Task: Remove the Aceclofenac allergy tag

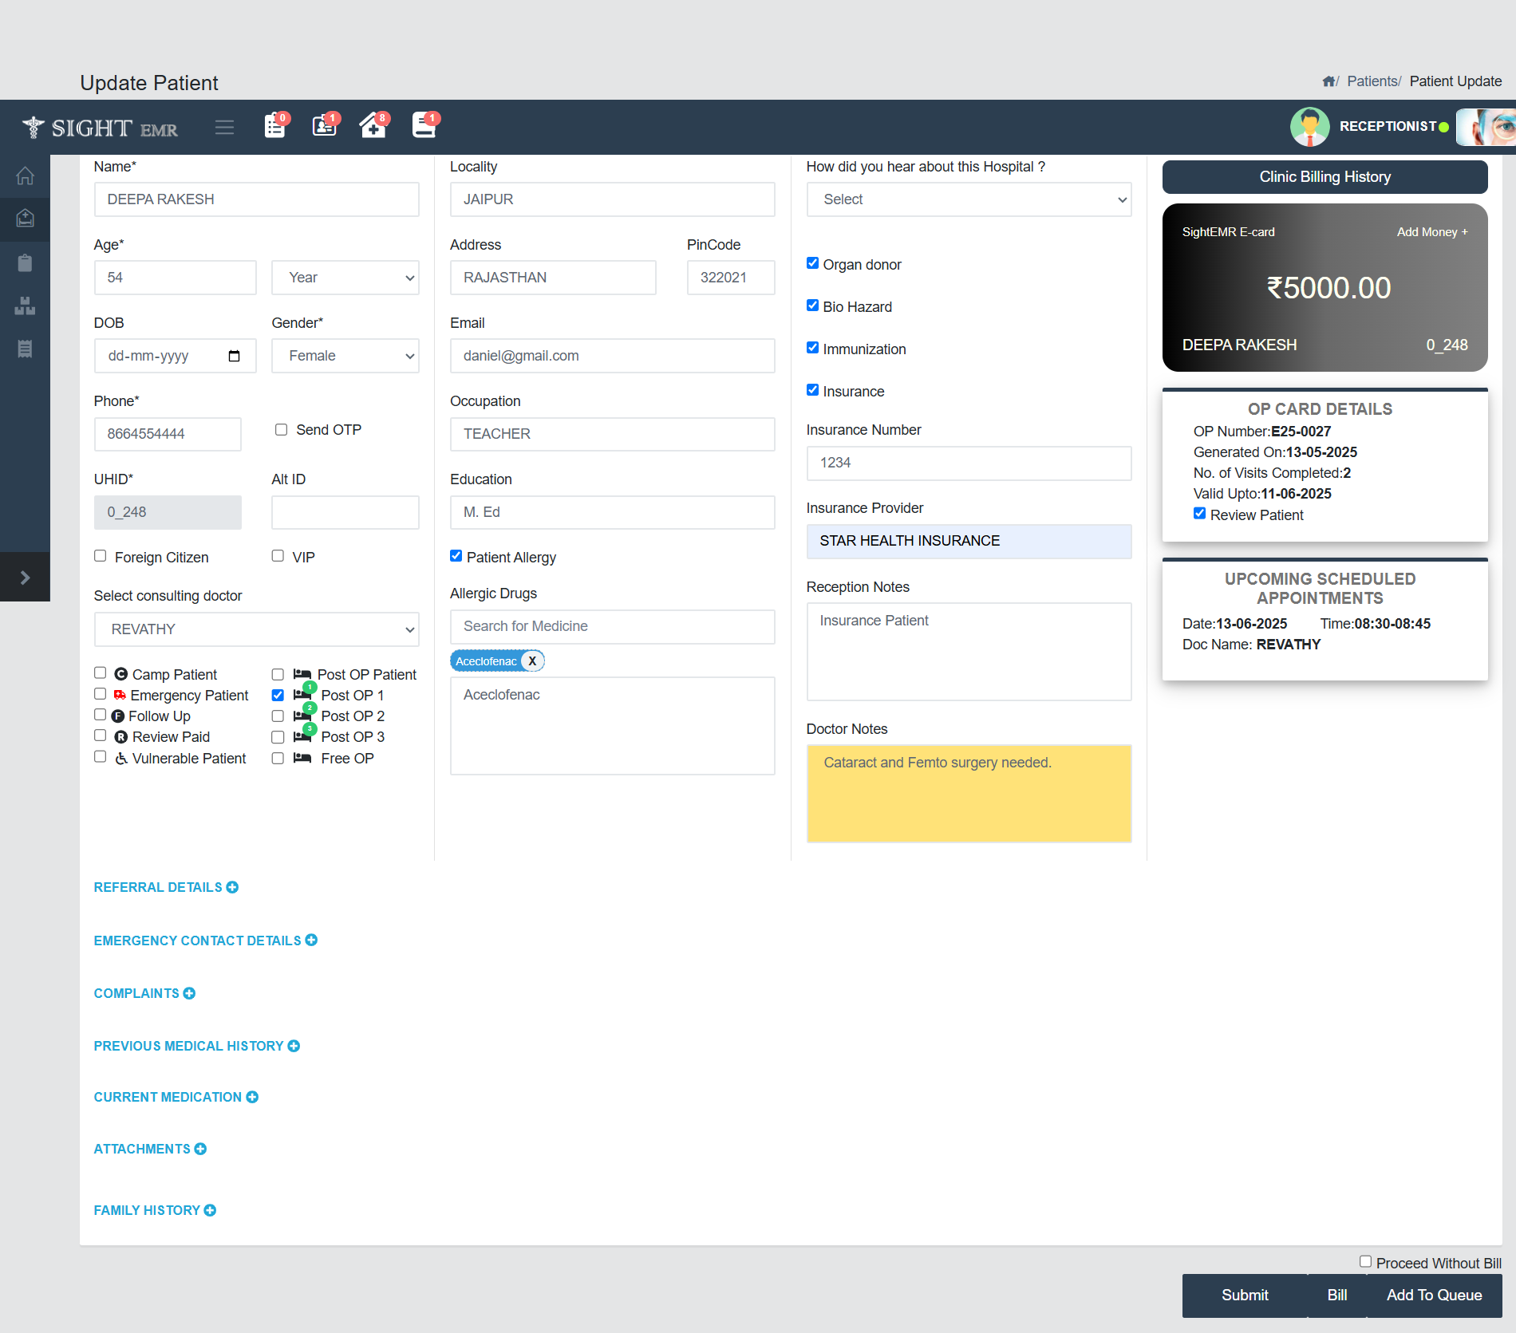Action: point(532,661)
